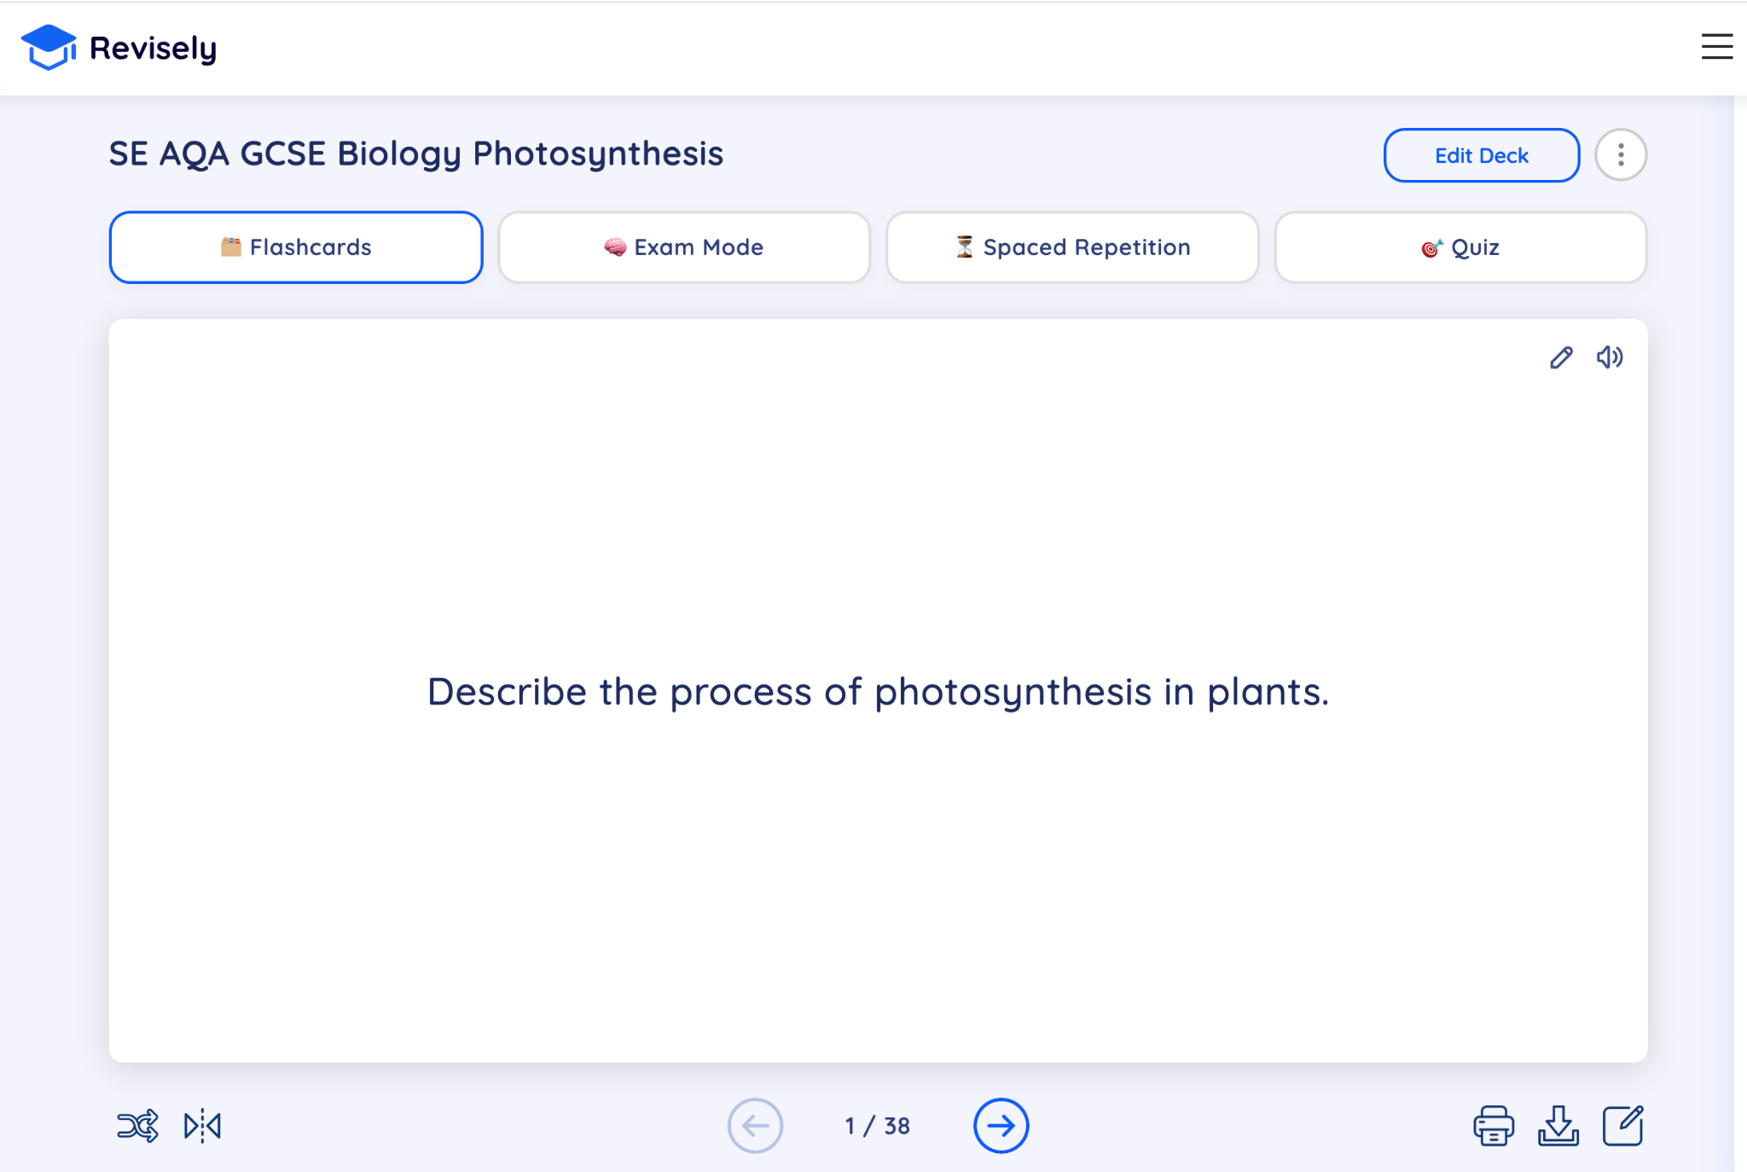Open the three-dot deck options menu
The width and height of the screenshot is (1747, 1172).
click(x=1621, y=155)
